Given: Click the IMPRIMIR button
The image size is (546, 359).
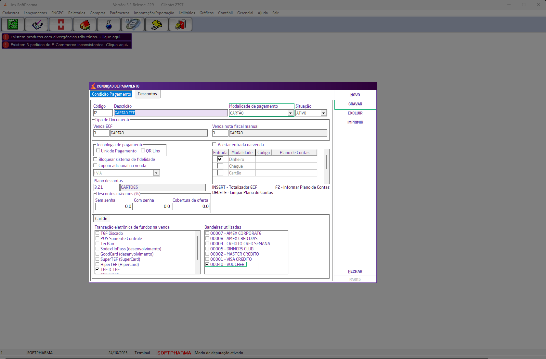Looking at the screenshot, I should pos(355,122).
